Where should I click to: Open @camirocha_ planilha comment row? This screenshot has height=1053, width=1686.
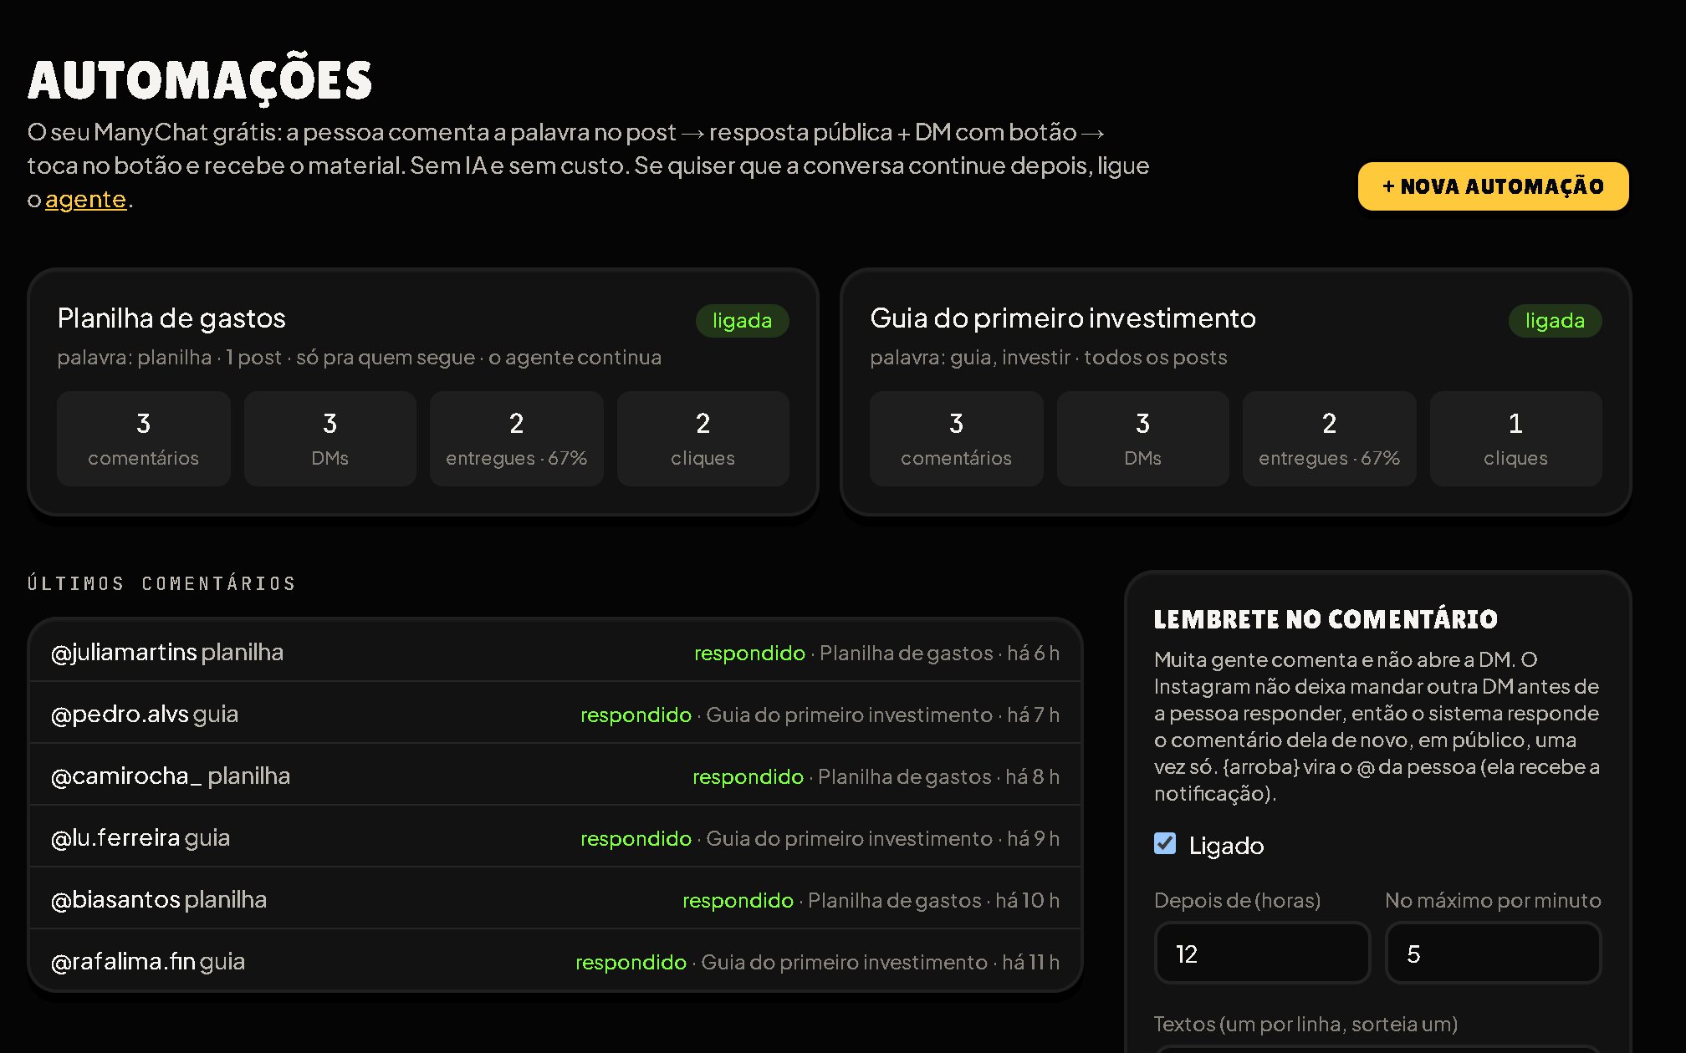(555, 776)
